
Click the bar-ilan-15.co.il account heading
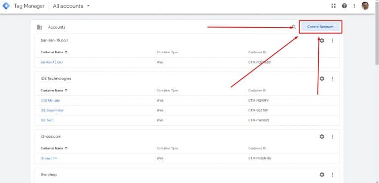click(x=54, y=40)
